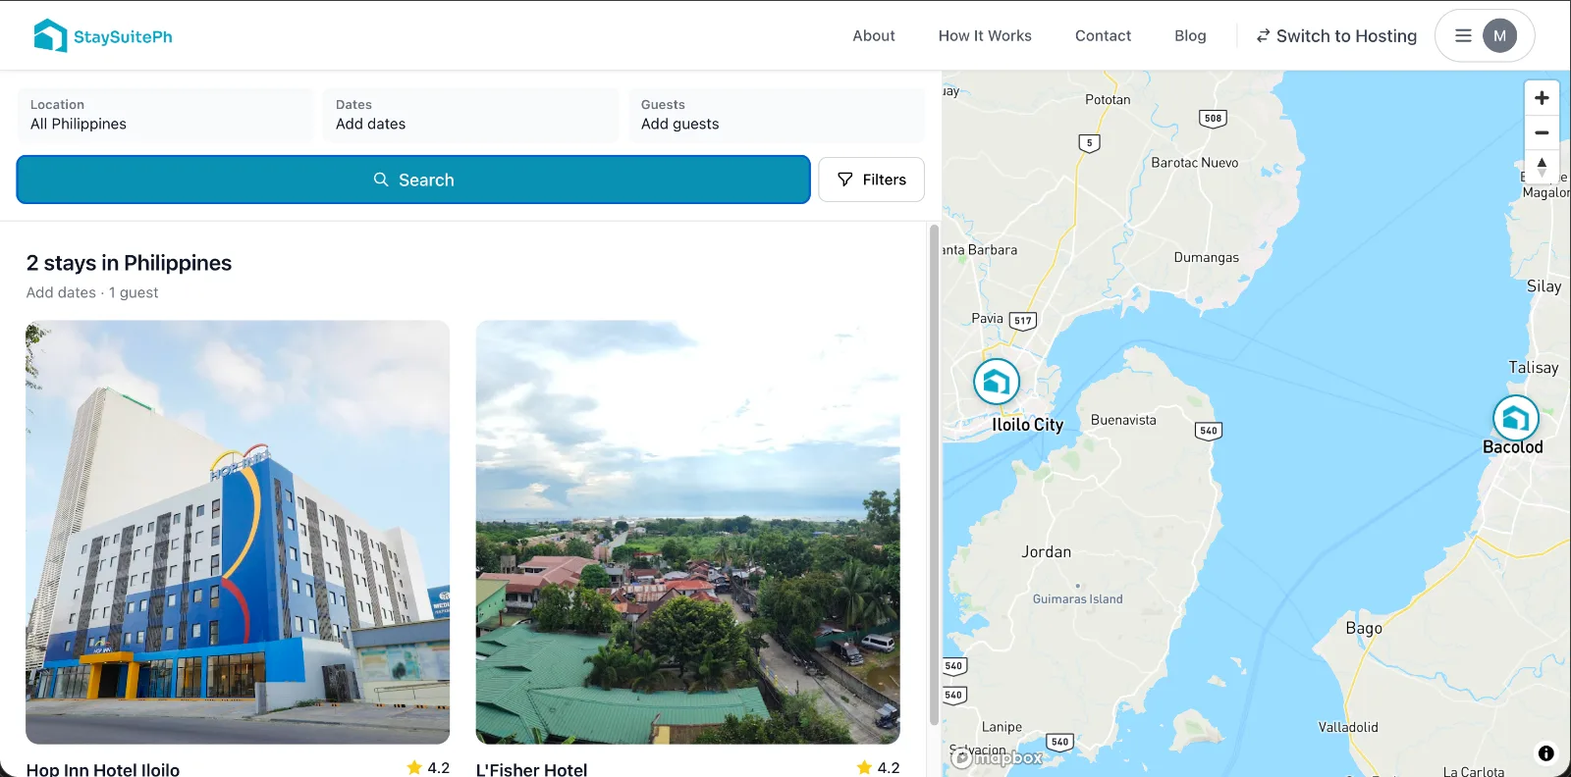The height and width of the screenshot is (777, 1571).
Task: Zoom out on the map
Action: [1542, 132]
